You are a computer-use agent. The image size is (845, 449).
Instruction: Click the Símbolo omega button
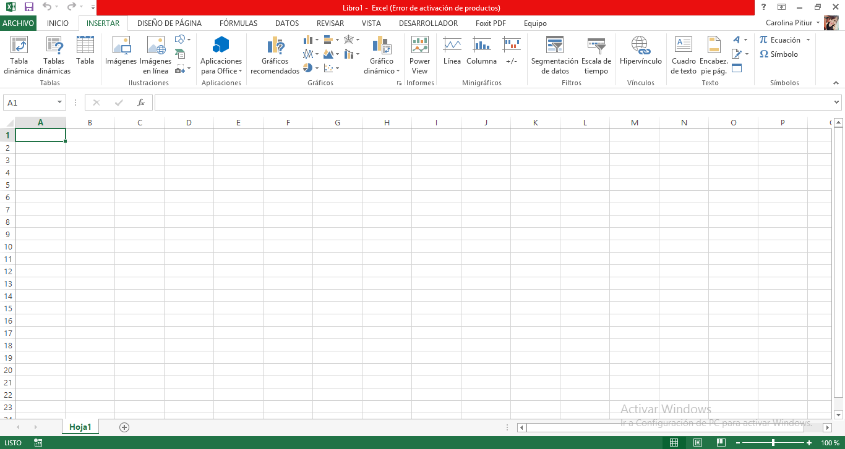point(779,54)
